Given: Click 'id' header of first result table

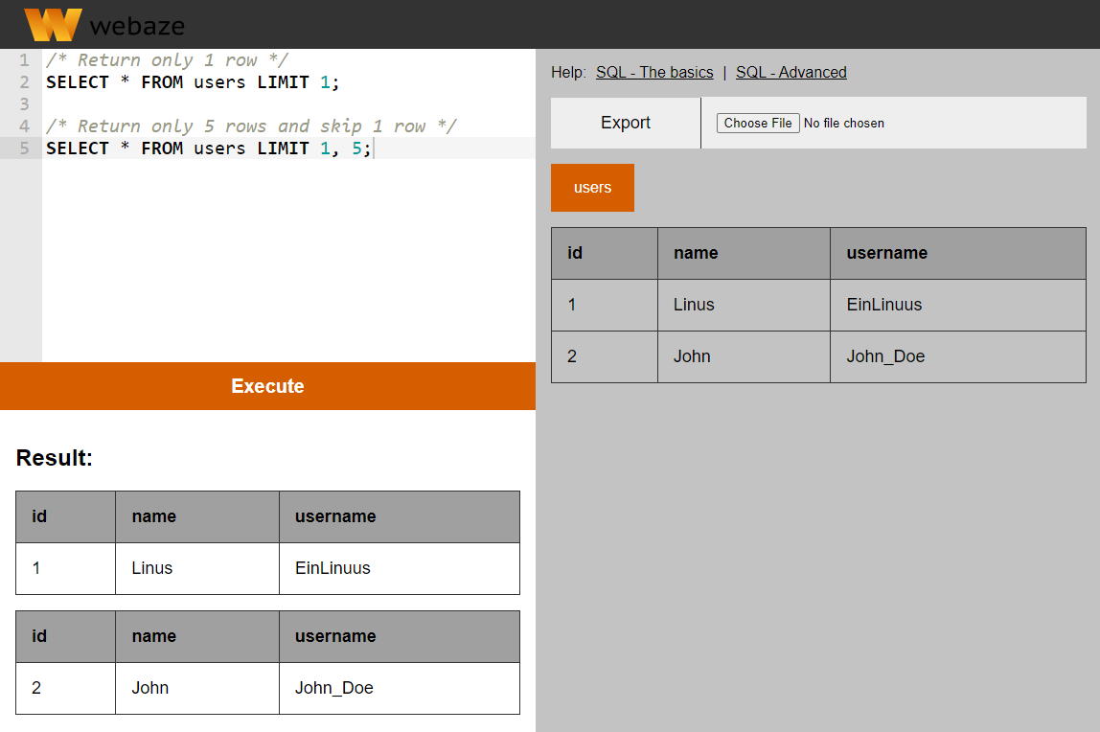Looking at the screenshot, I should (x=66, y=516).
